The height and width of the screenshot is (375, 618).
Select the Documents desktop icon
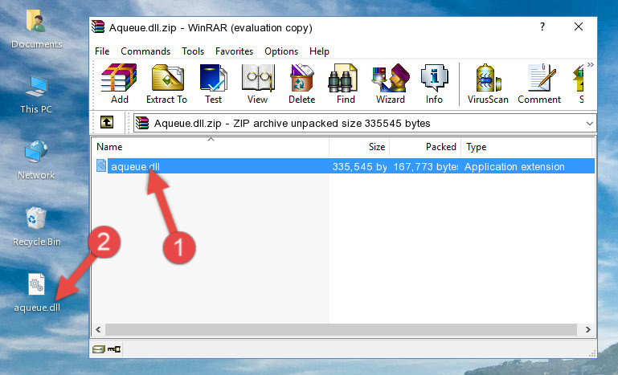coord(37,30)
